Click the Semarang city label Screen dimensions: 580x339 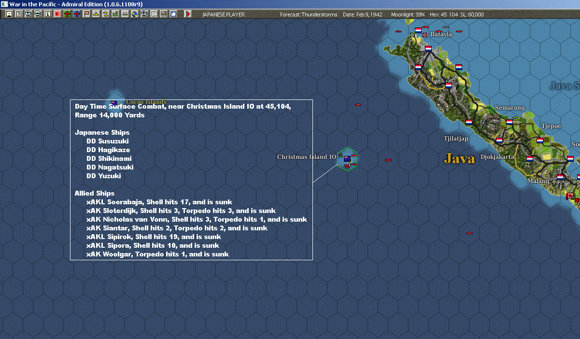[x=509, y=108]
